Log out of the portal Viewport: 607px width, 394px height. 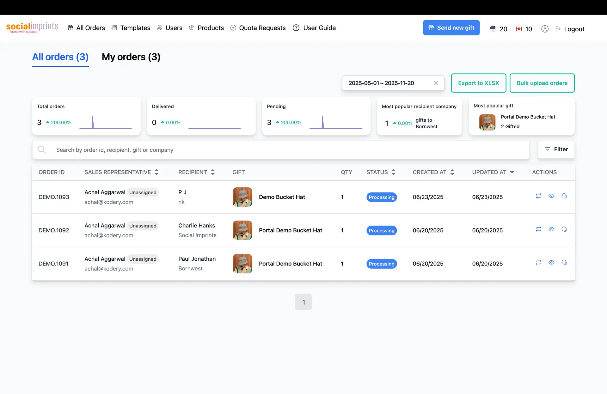570,29
